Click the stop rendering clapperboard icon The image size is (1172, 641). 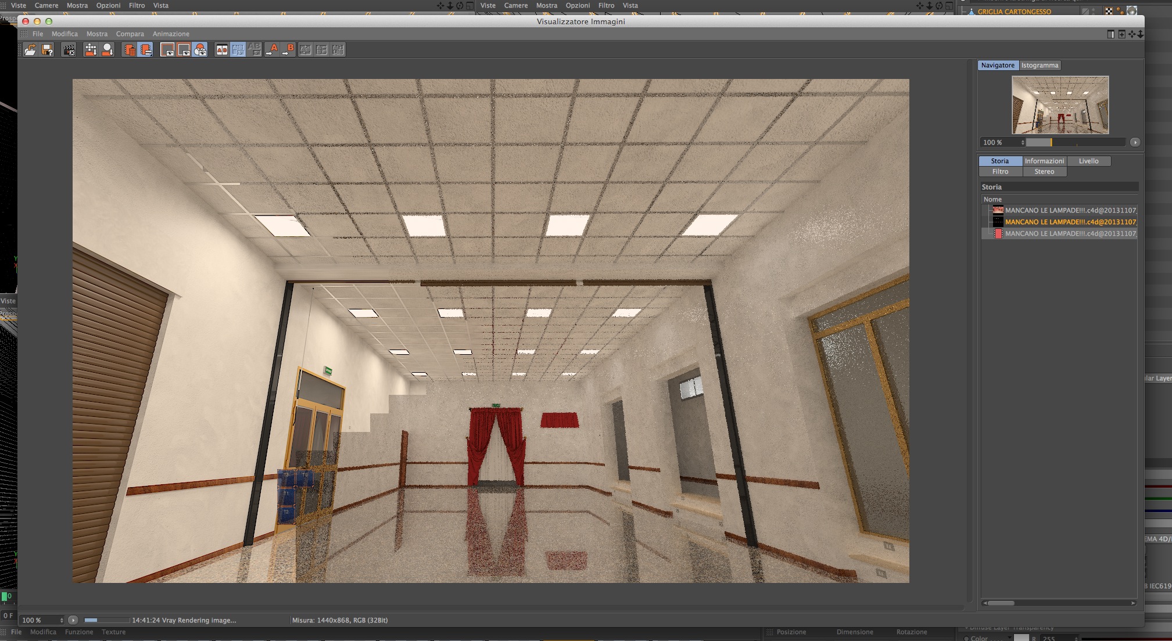click(x=69, y=50)
